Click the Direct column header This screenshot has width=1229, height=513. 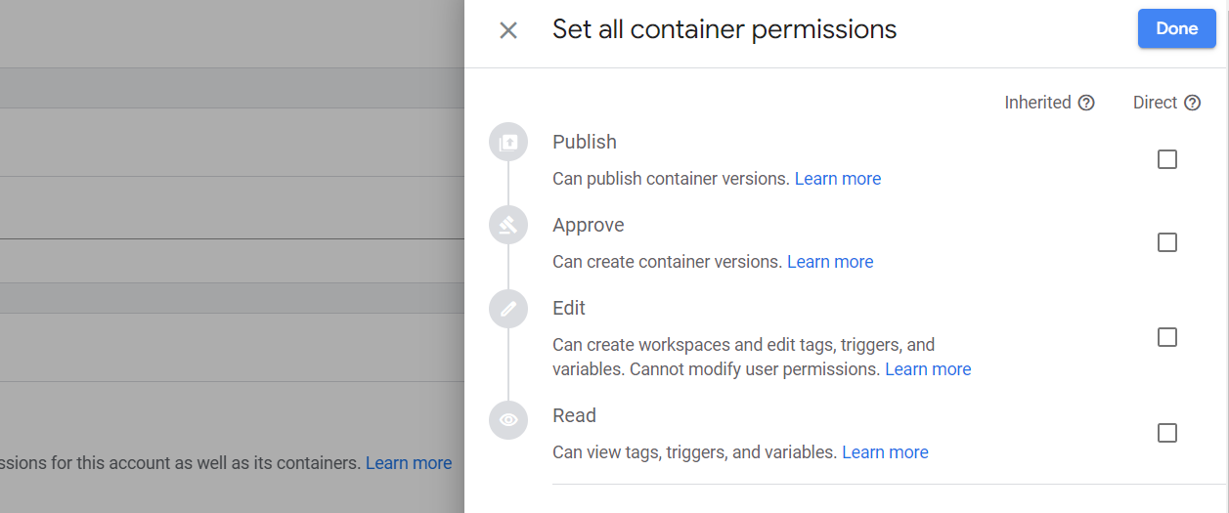click(x=1155, y=103)
